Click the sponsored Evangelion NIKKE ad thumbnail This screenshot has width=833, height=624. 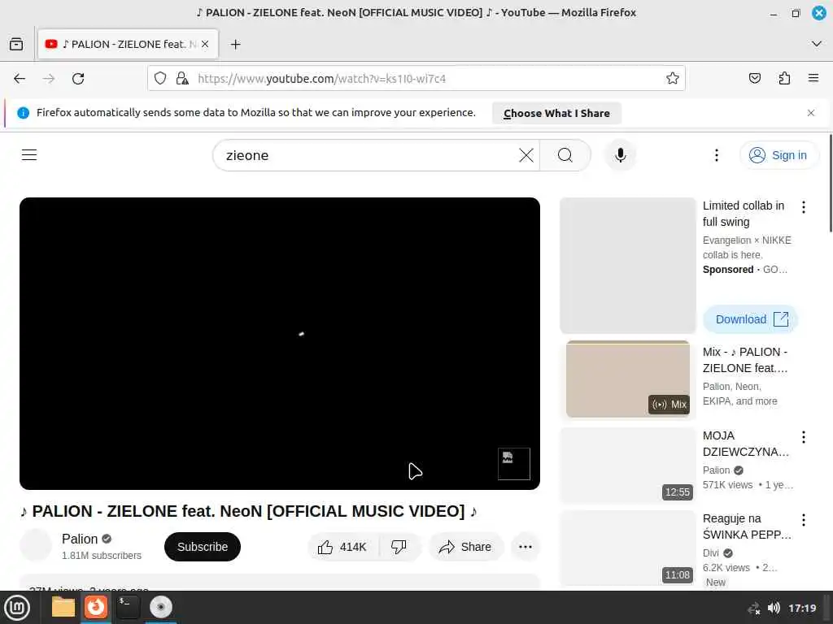627,266
